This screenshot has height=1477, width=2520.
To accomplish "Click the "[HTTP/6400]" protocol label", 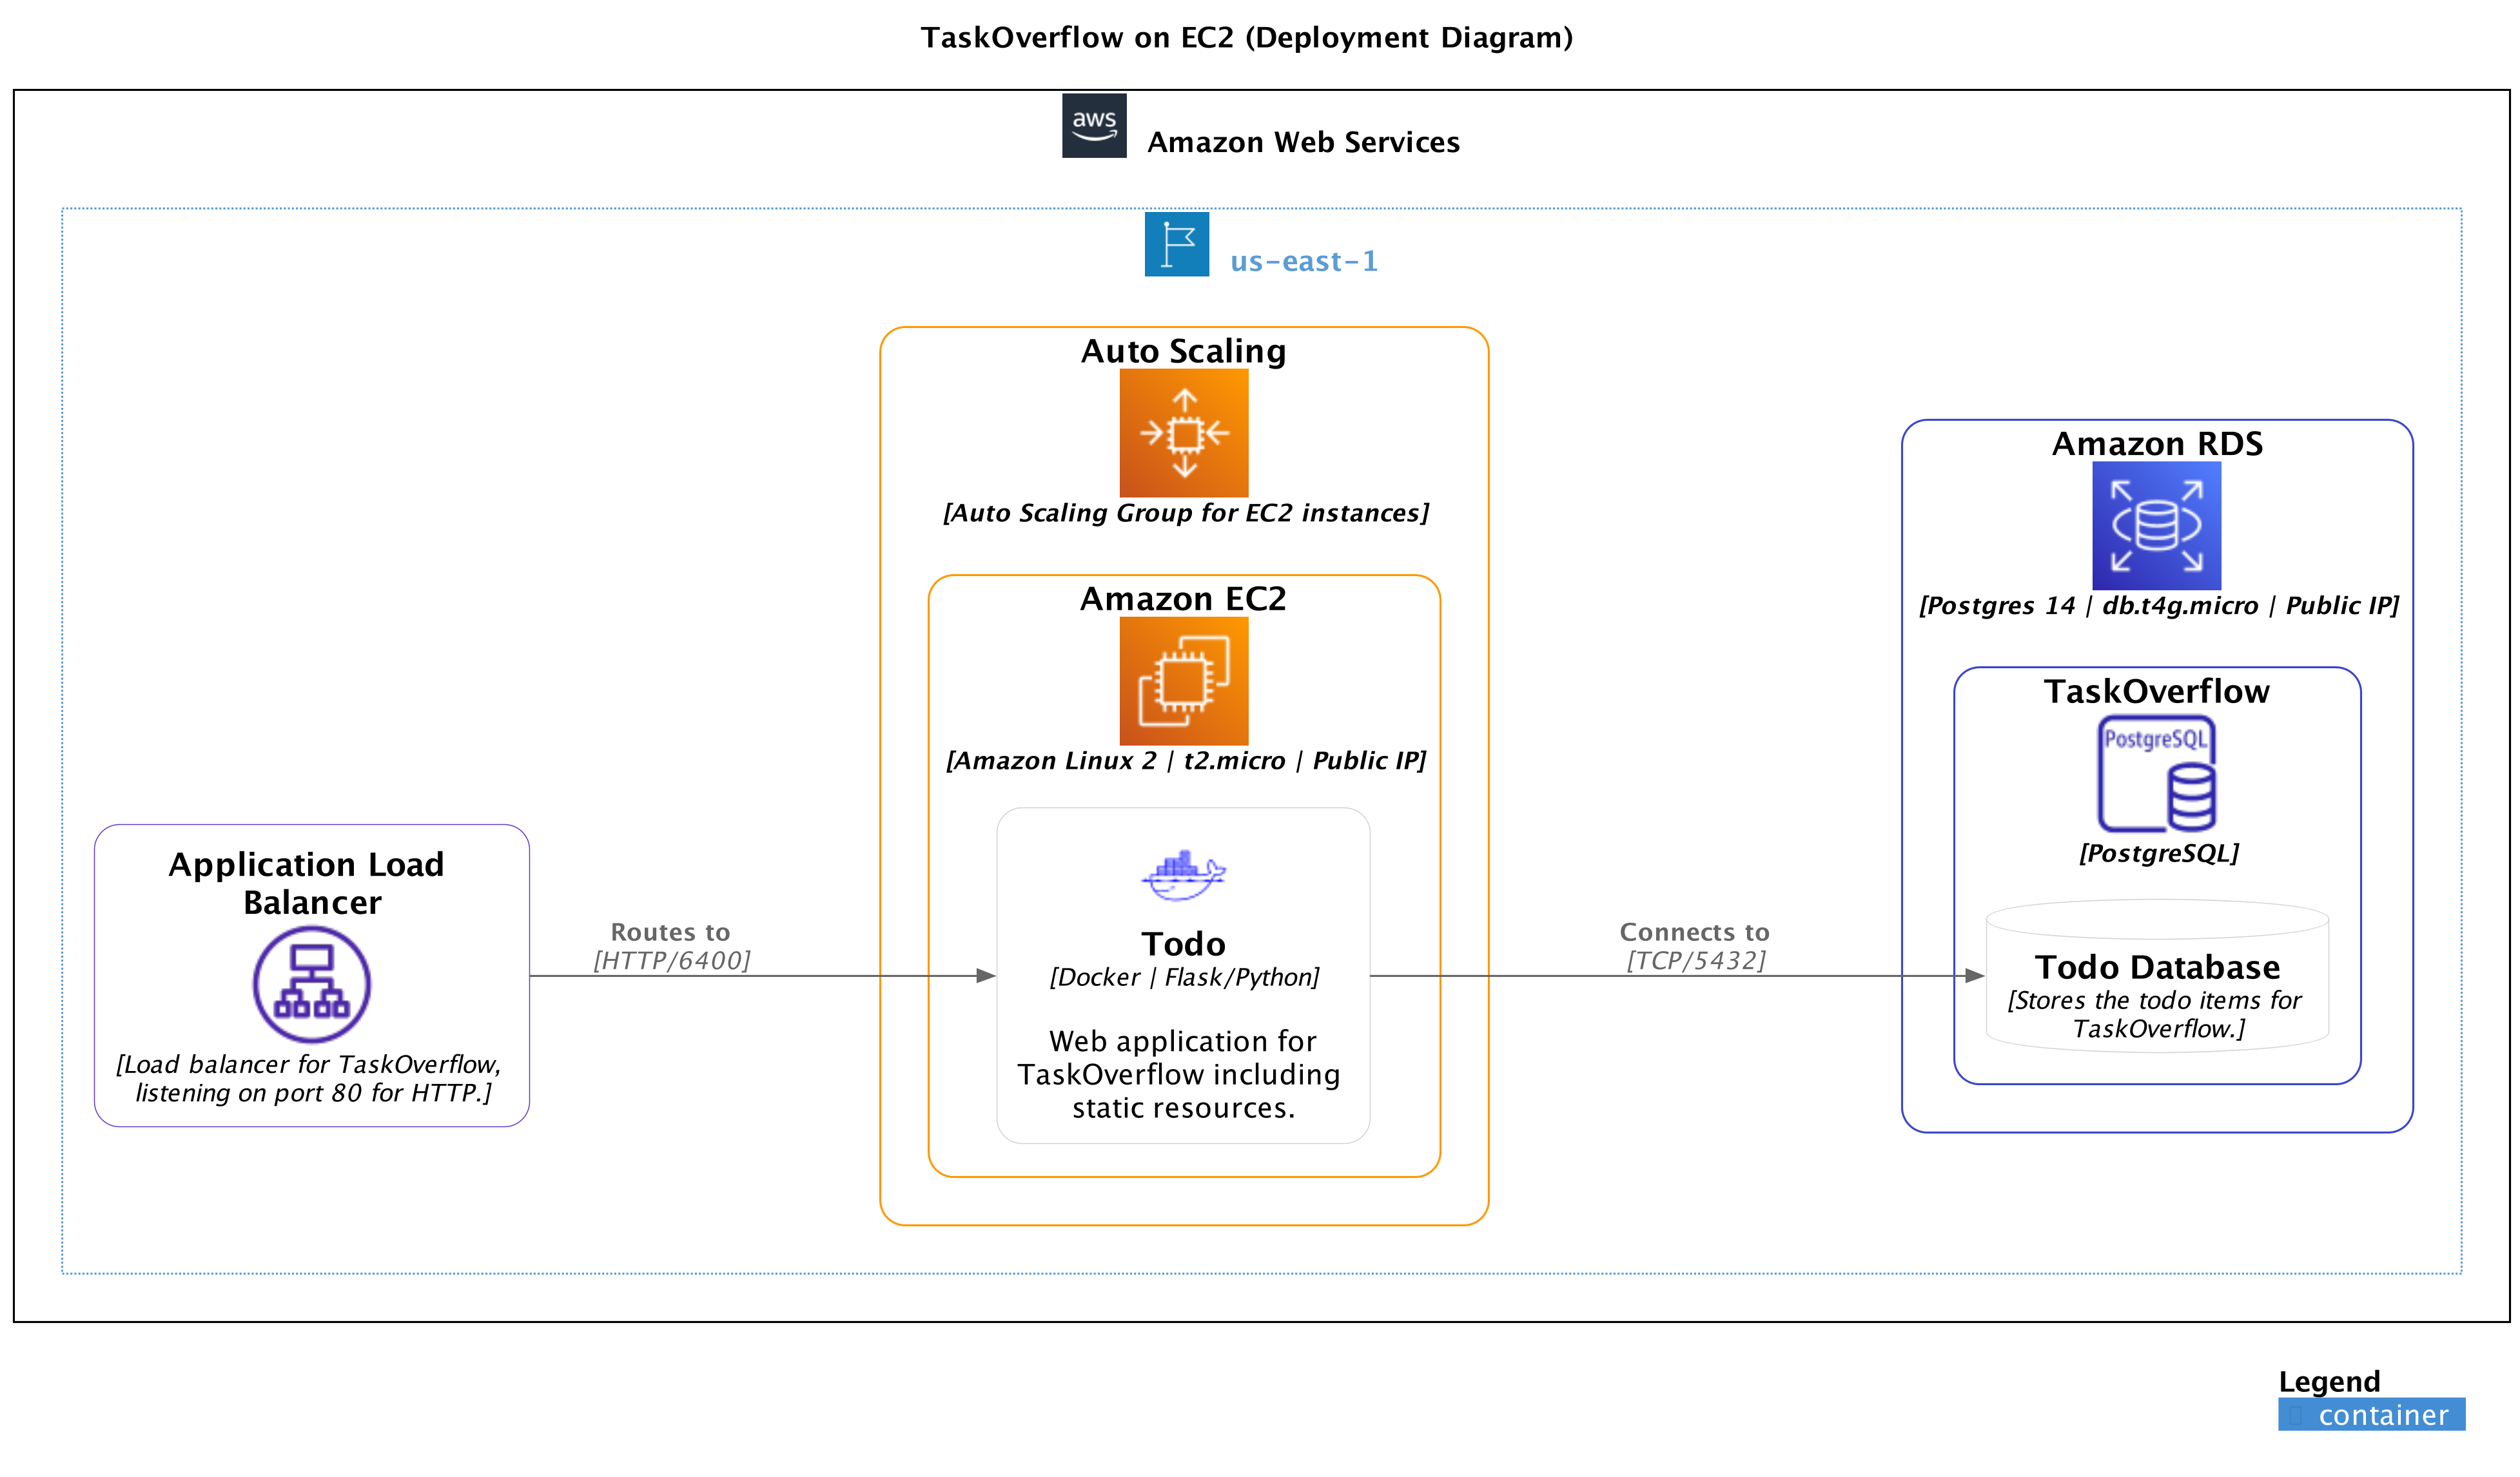I will pos(672,960).
